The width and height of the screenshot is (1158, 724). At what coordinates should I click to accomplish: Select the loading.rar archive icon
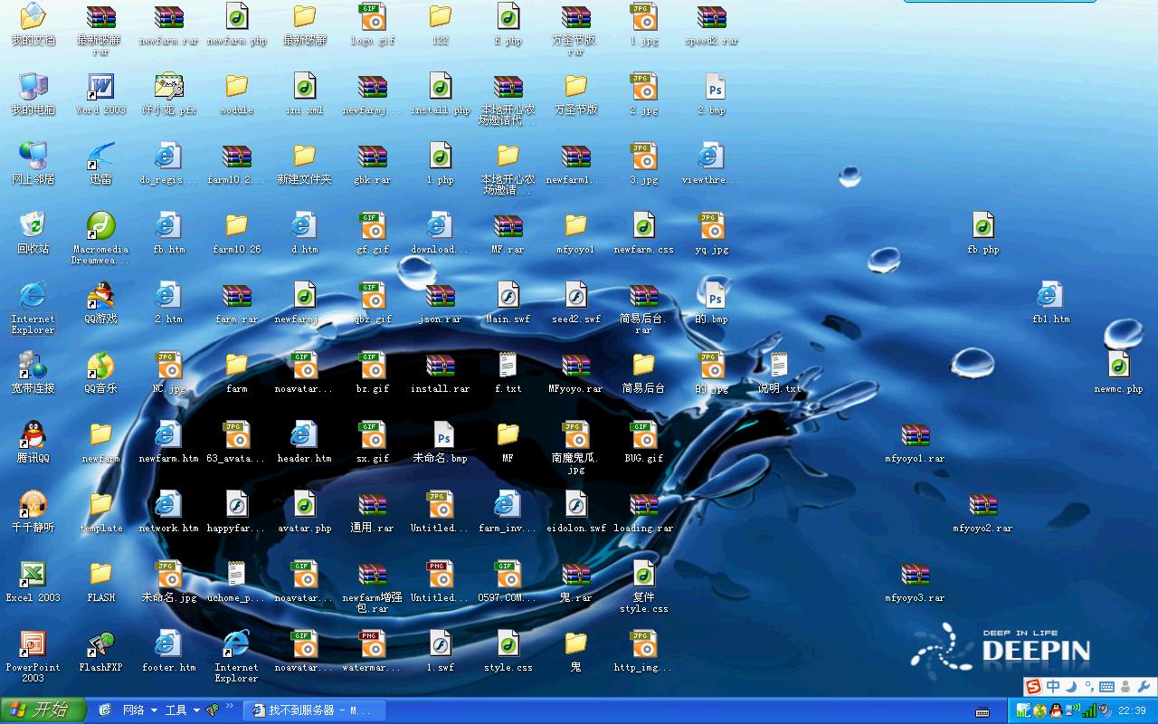click(644, 511)
